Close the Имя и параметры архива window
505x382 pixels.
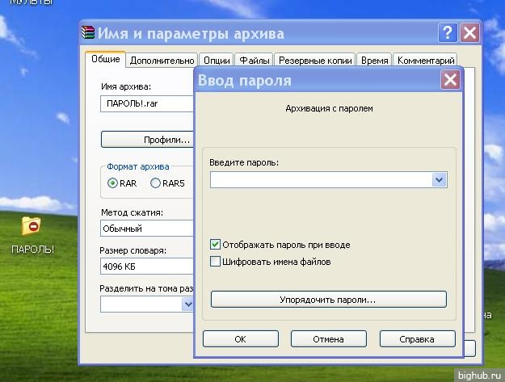coord(469,33)
